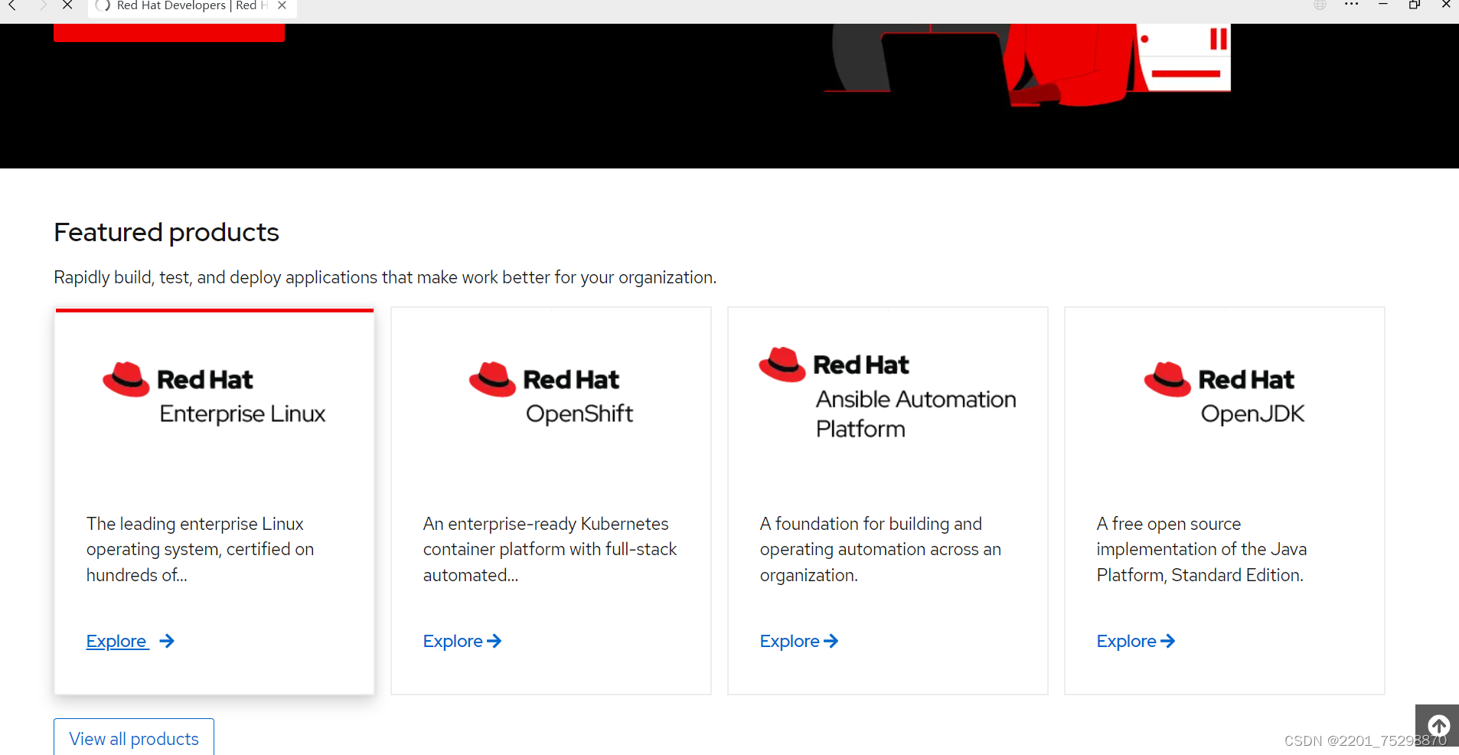This screenshot has height=755, width=1459.
Task: Click the View all products button
Action: 133,737
